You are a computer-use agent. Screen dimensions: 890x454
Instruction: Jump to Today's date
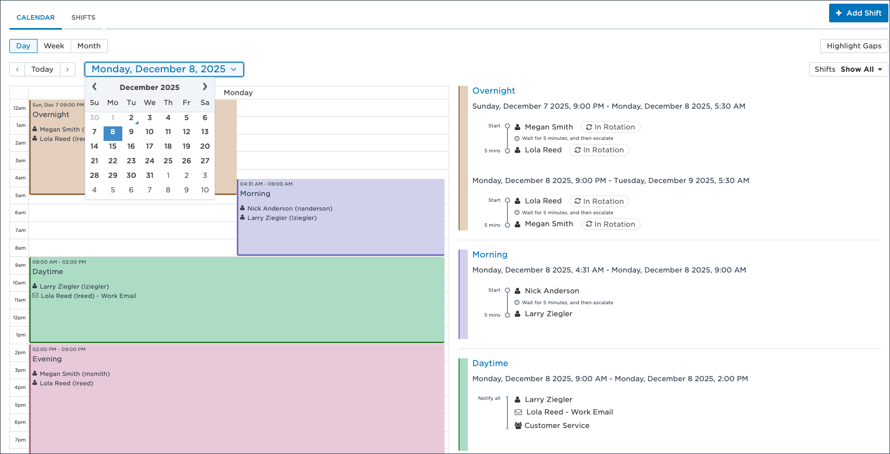(42, 69)
